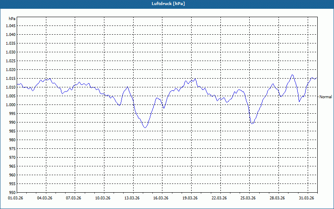Click the 1.035 pressure axis value

pos(11,43)
